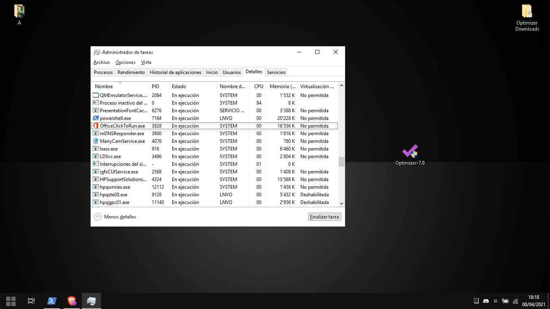This screenshot has width=550, height=309.
Task: Select the desktop folder named A
Action: 19,15
